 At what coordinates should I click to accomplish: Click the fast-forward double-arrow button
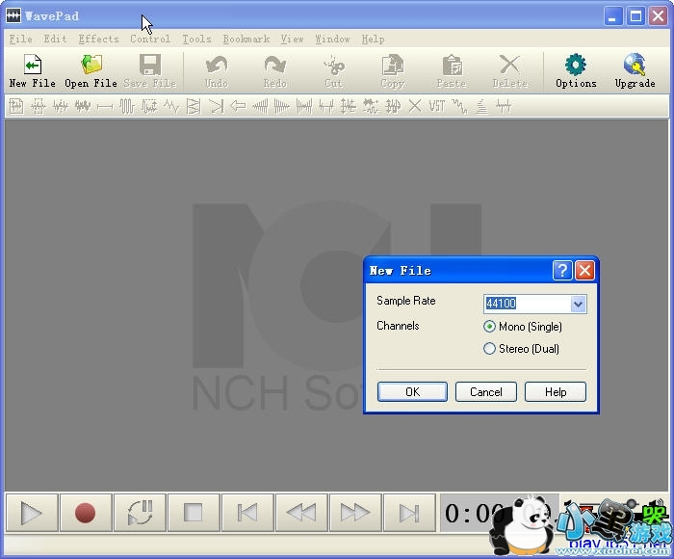(x=355, y=513)
